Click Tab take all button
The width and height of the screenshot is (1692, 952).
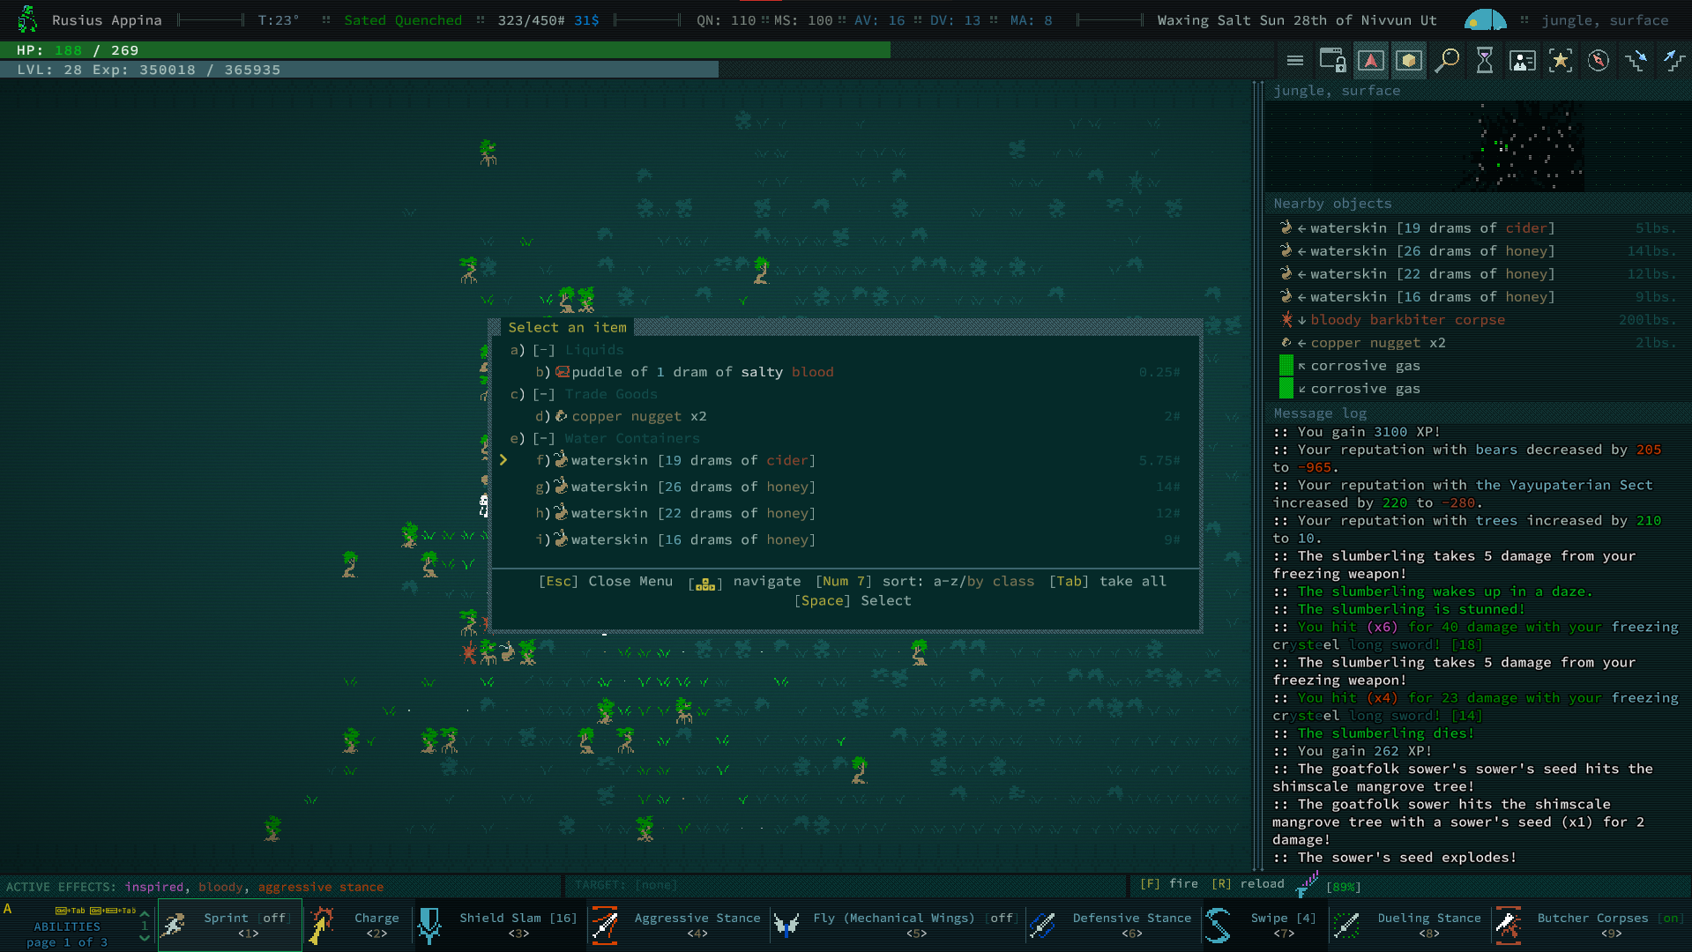1107,581
